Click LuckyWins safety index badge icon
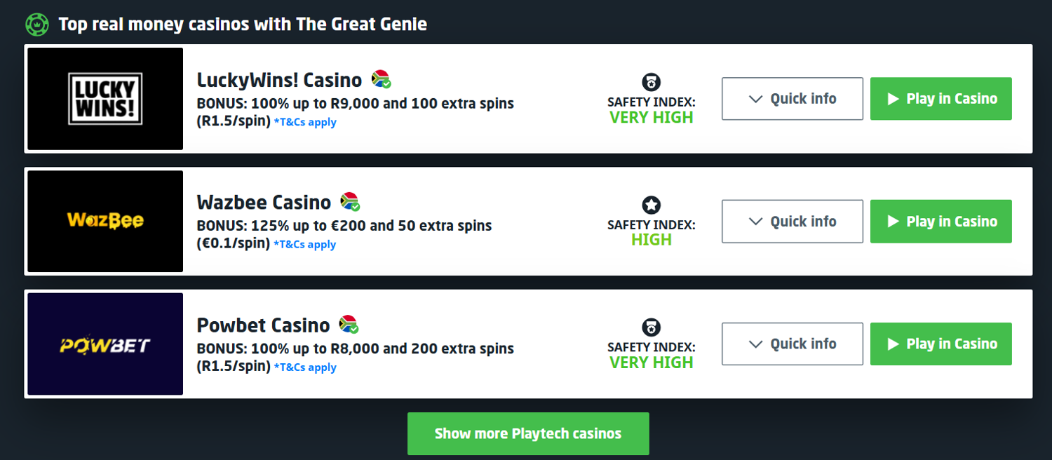The width and height of the screenshot is (1052, 460). [651, 82]
